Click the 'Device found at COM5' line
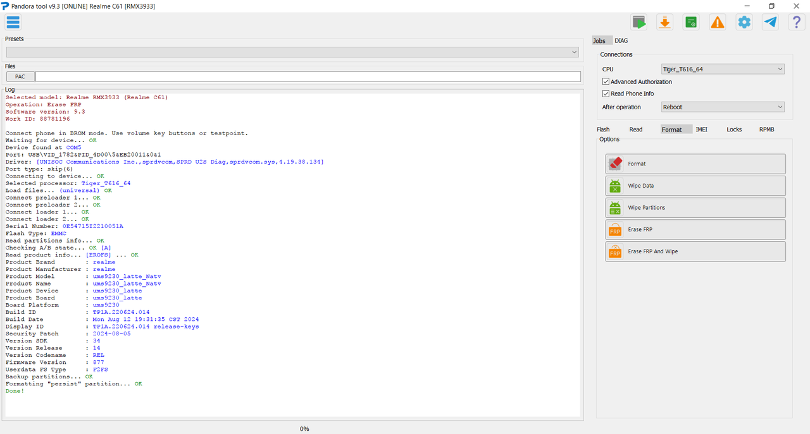 43,148
